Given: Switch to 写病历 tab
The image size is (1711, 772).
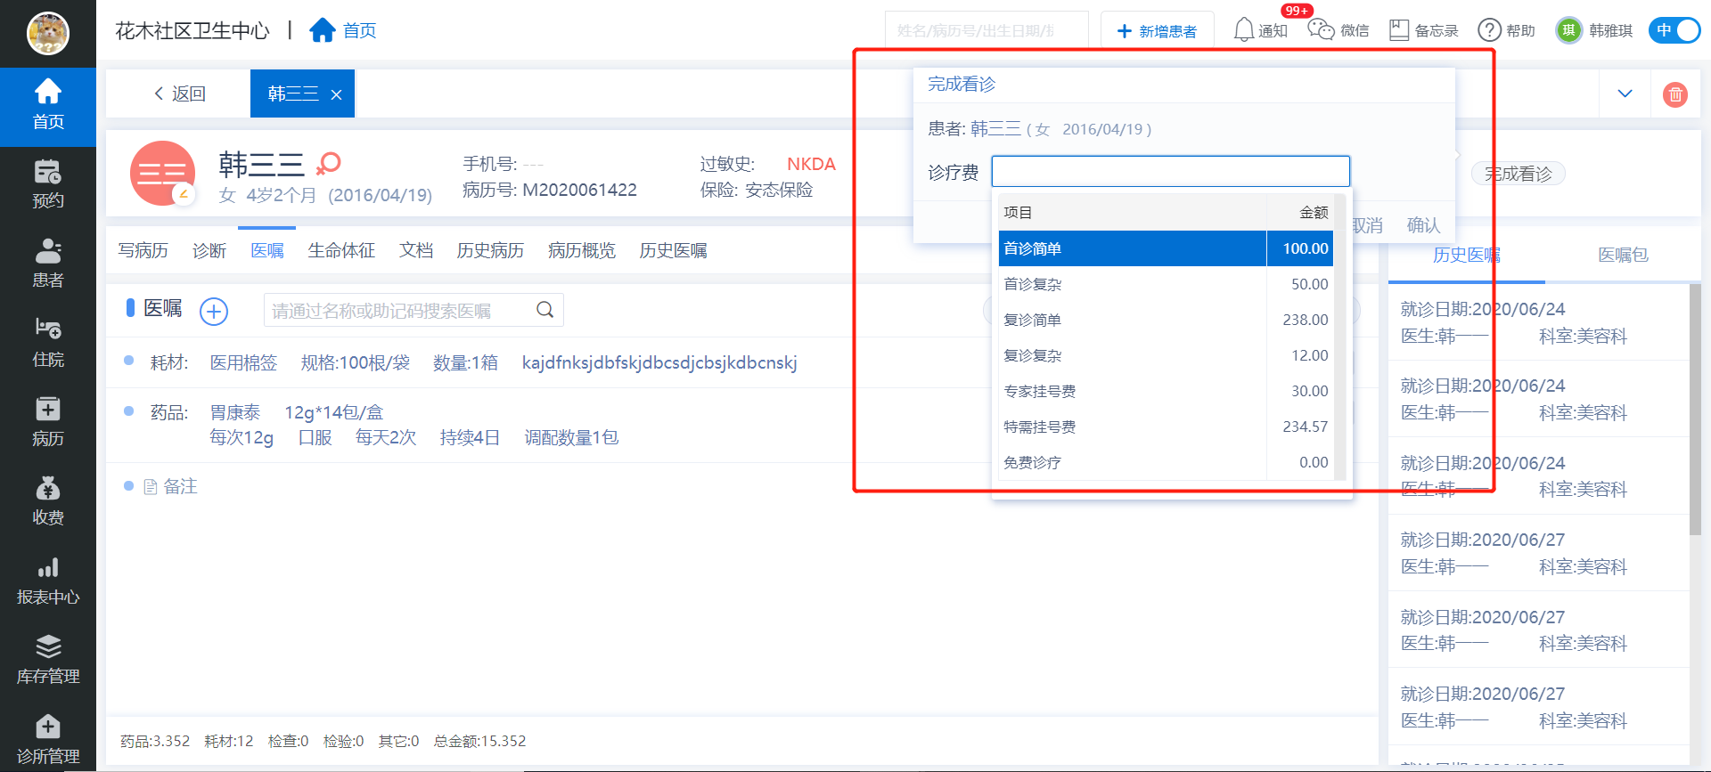Looking at the screenshot, I should [143, 250].
